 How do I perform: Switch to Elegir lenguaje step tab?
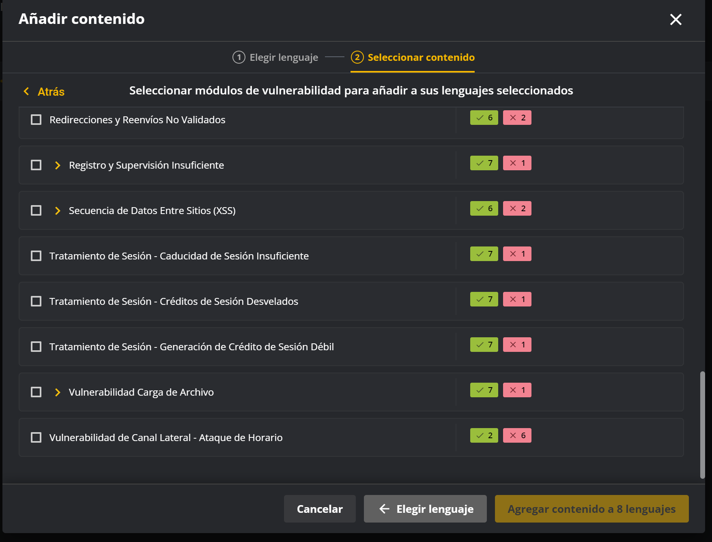(x=275, y=57)
